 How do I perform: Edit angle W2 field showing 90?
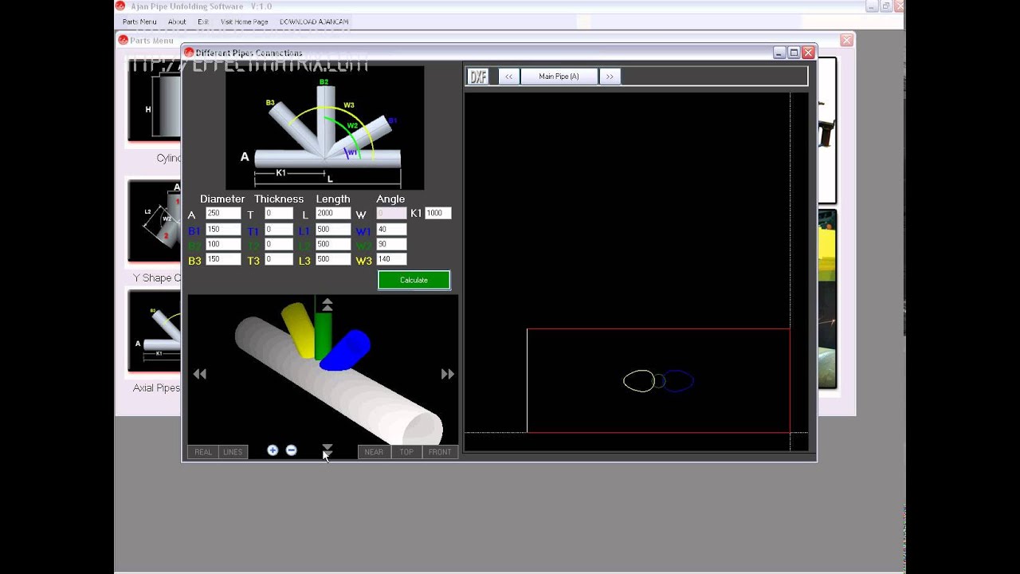(x=391, y=244)
